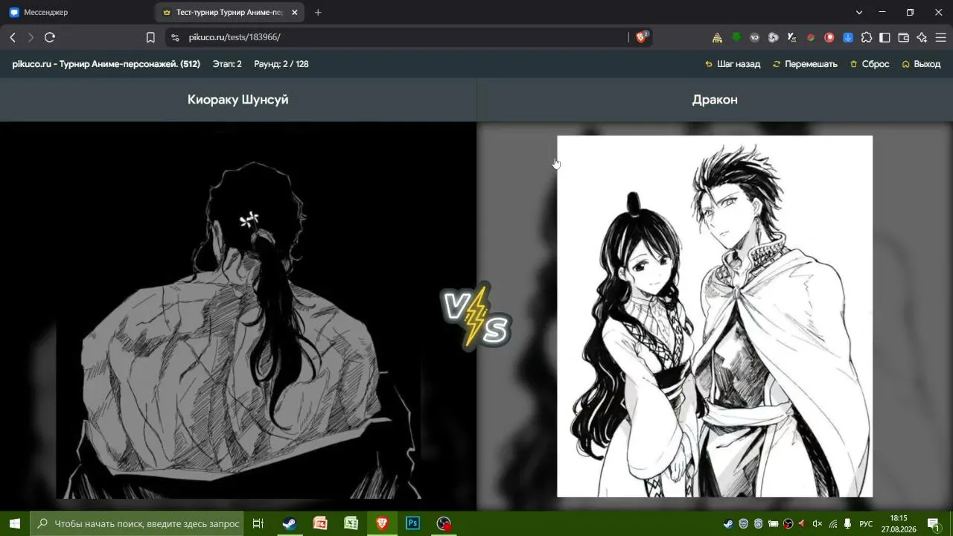Click Выход to exit the tournament
953x536 pixels.
coord(921,64)
